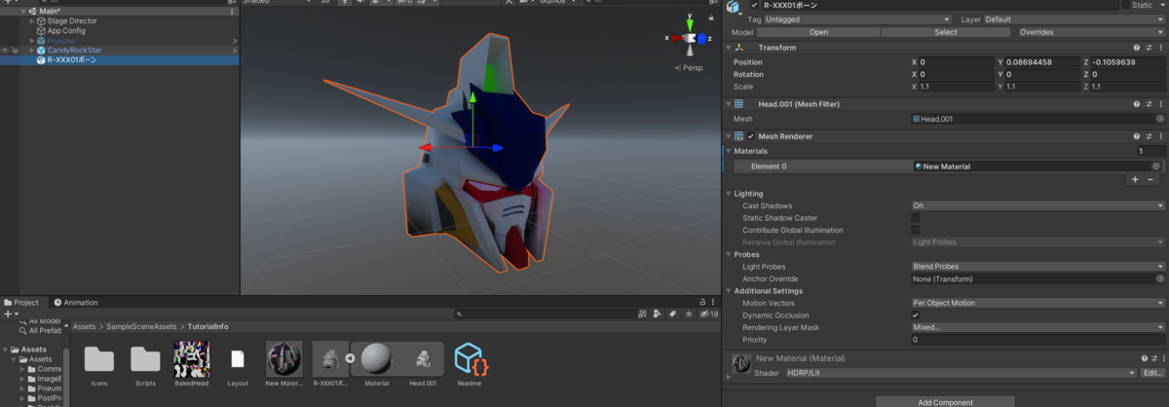Open the Pneuma prefab arrow
Viewport: 1169px width, 407px height.
(x=235, y=41)
